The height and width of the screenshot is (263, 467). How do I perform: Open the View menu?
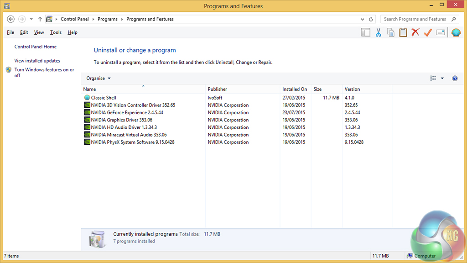click(x=39, y=32)
